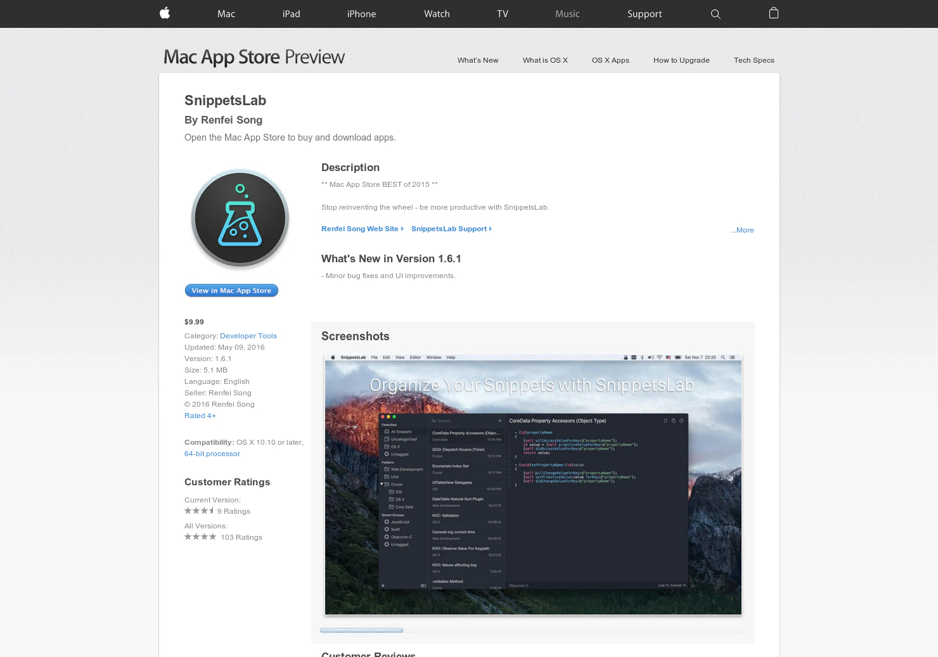This screenshot has width=938, height=657.
Task: Click the 64-bit processor link
Action: (x=212, y=454)
